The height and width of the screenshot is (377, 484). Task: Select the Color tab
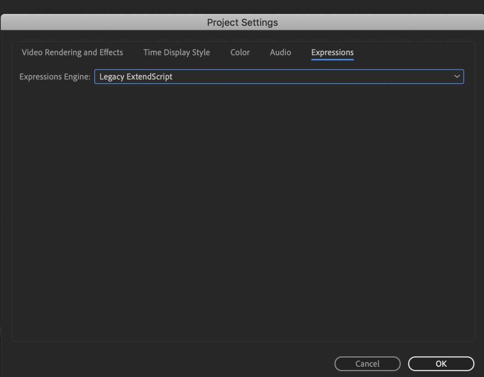click(x=240, y=52)
